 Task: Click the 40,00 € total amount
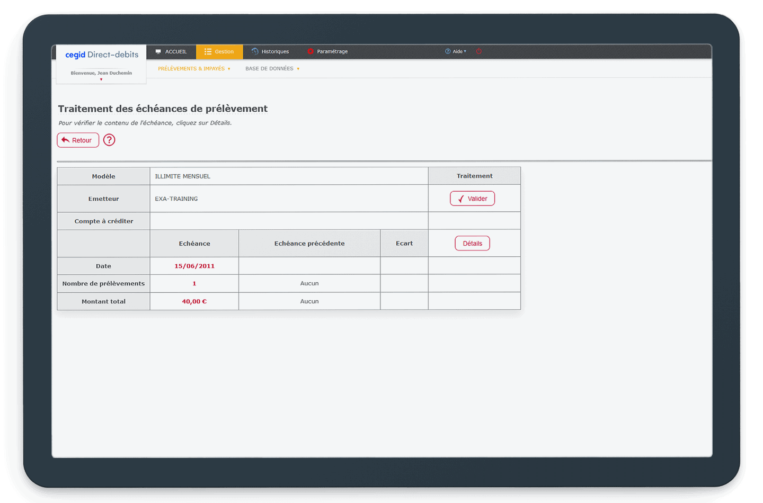tap(194, 301)
